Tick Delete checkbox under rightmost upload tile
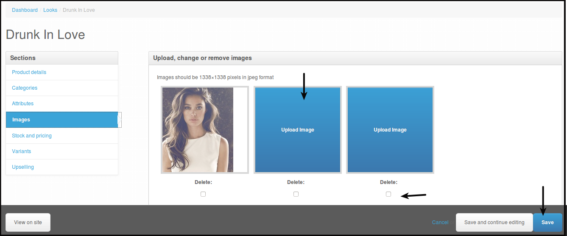This screenshot has width=567, height=236. (388, 194)
